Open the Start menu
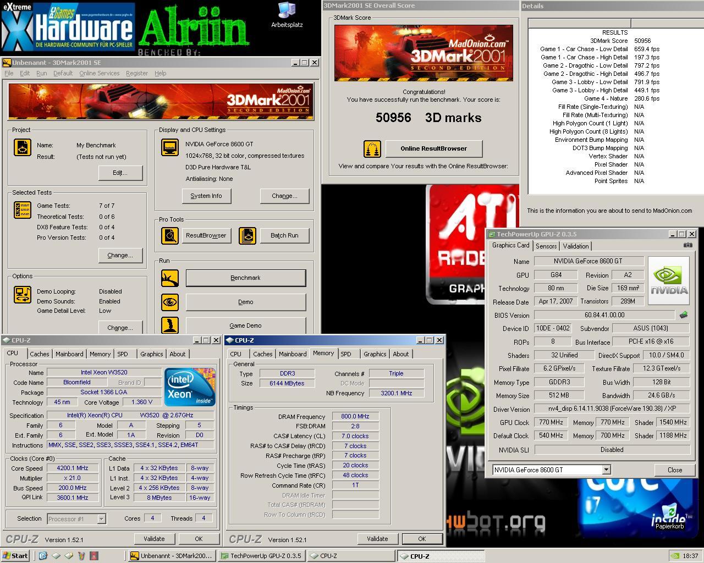The height and width of the screenshot is (563, 704). 15,556
